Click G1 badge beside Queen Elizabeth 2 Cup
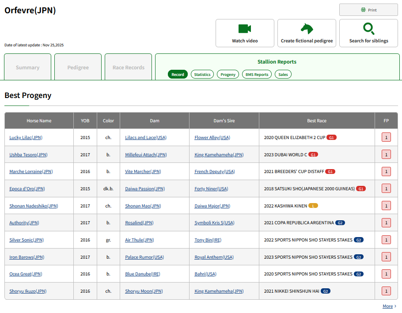This screenshot has height=313, width=402. click(x=331, y=138)
